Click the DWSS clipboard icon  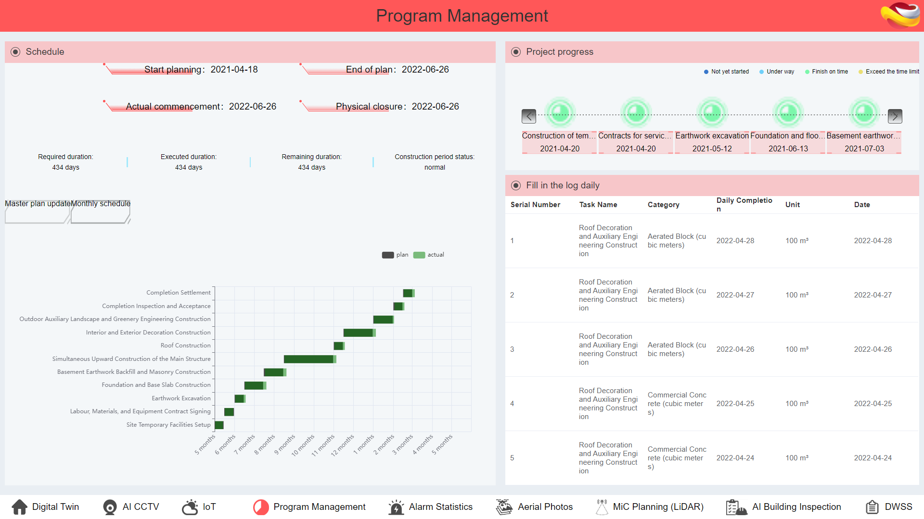[872, 507]
